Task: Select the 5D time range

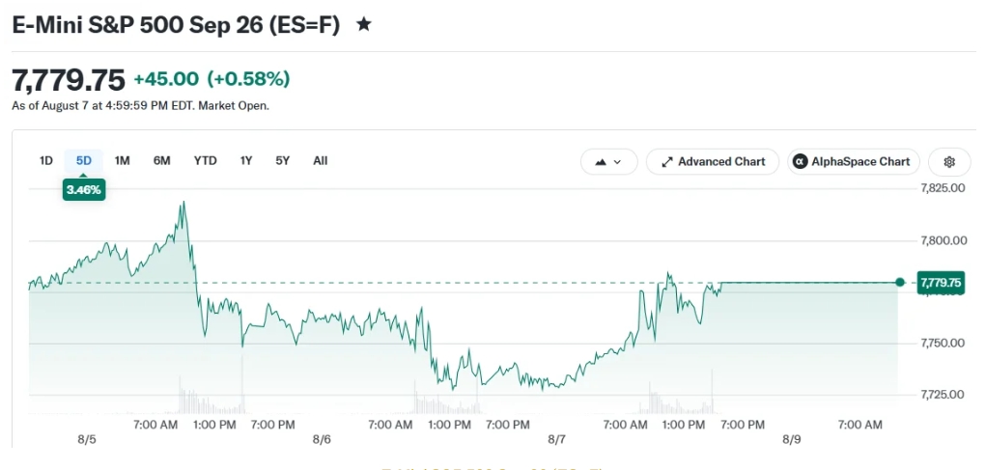Action: click(x=84, y=161)
